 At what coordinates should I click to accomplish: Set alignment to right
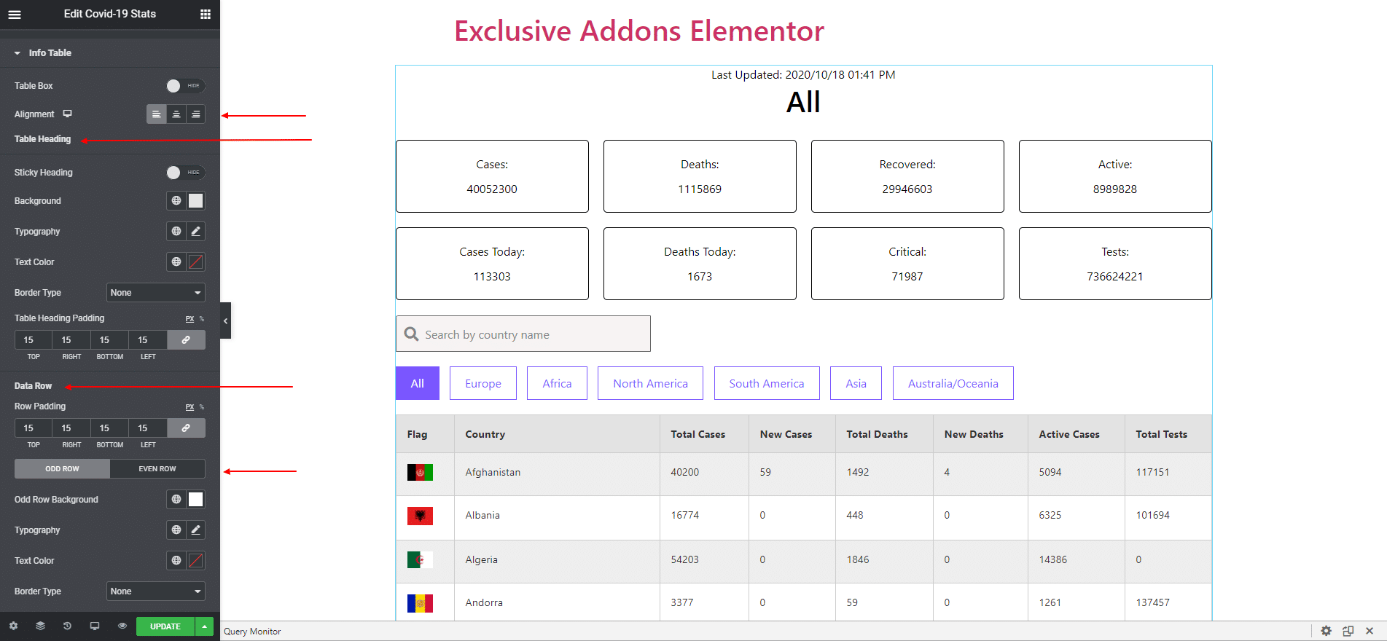click(x=196, y=114)
